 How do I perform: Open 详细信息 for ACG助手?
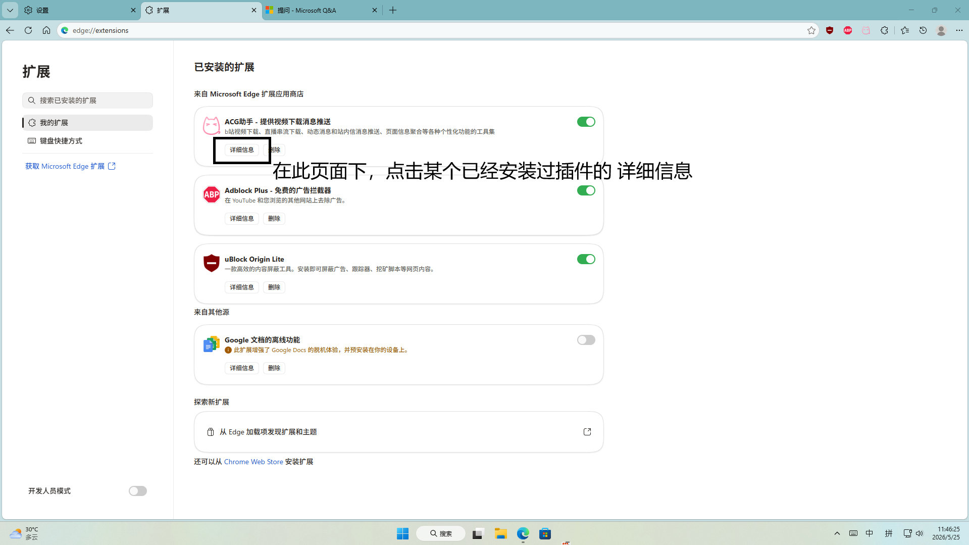[x=242, y=150]
